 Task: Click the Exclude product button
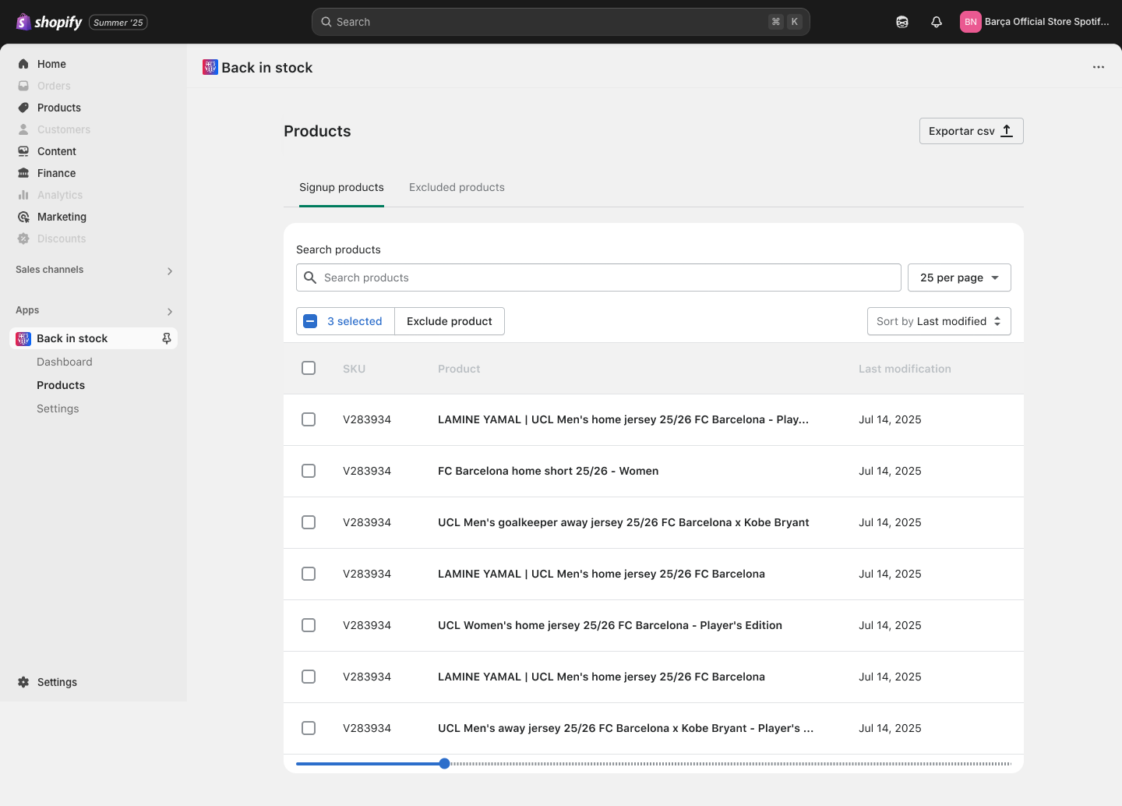tap(450, 321)
